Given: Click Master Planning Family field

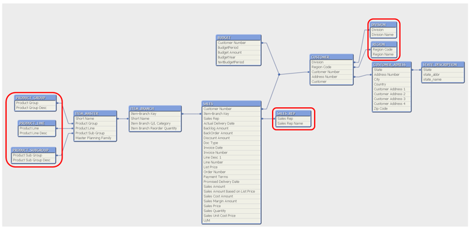Looking at the screenshot, I should (95, 138).
